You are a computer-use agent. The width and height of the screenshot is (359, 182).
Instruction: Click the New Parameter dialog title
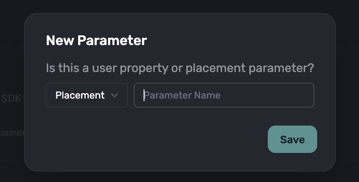(96, 40)
